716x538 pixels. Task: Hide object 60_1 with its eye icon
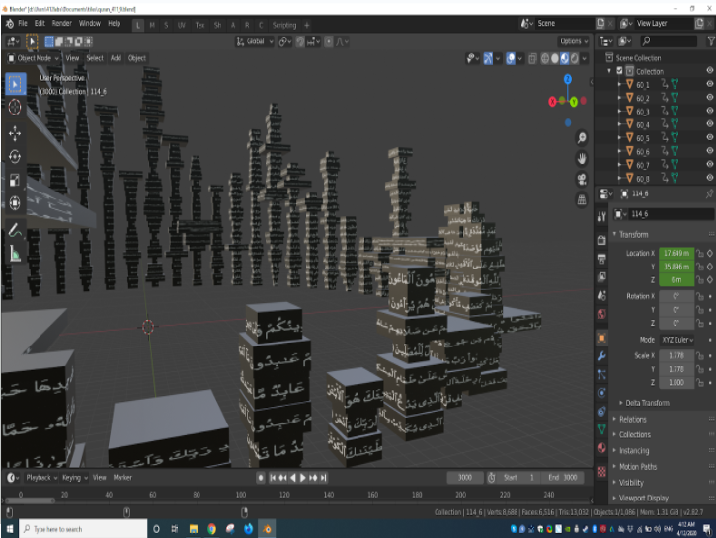[x=709, y=85]
